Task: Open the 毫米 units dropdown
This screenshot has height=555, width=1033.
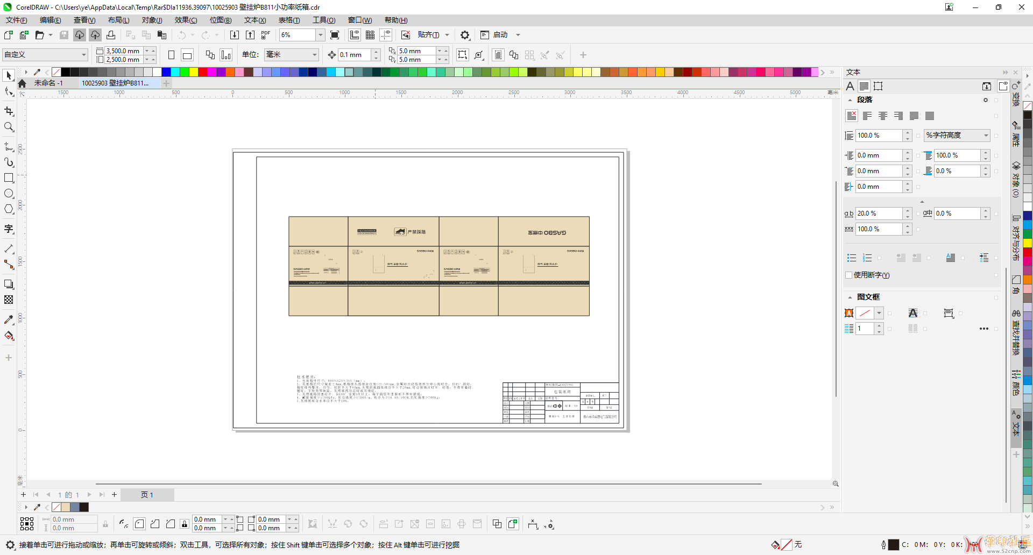Action: 315,55
